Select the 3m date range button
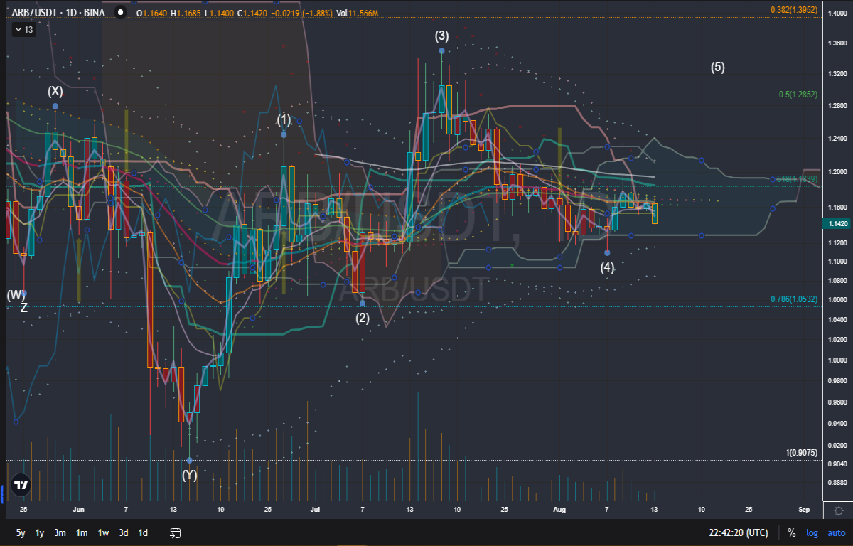 pyautogui.click(x=60, y=532)
